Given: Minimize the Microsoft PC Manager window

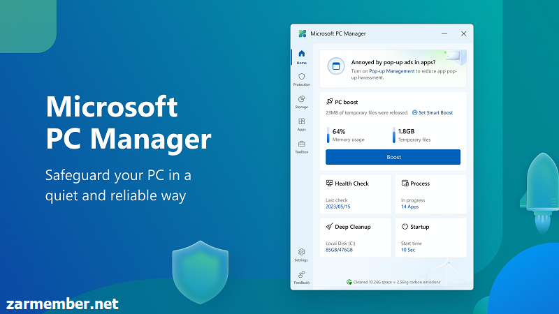Looking at the screenshot, I should 444,33.
